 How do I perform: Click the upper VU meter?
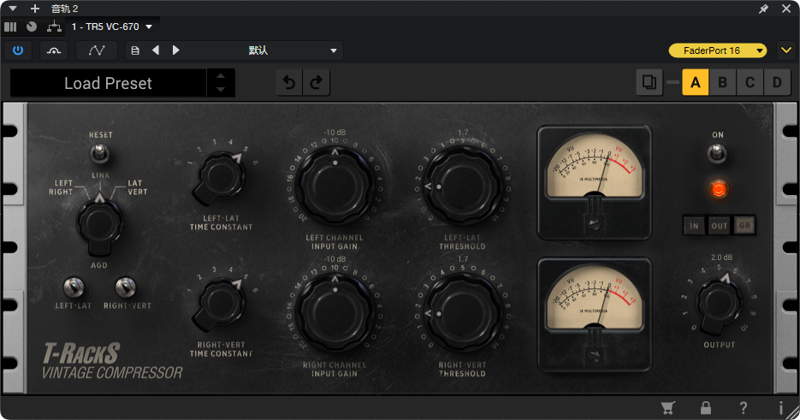pyautogui.click(x=595, y=183)
